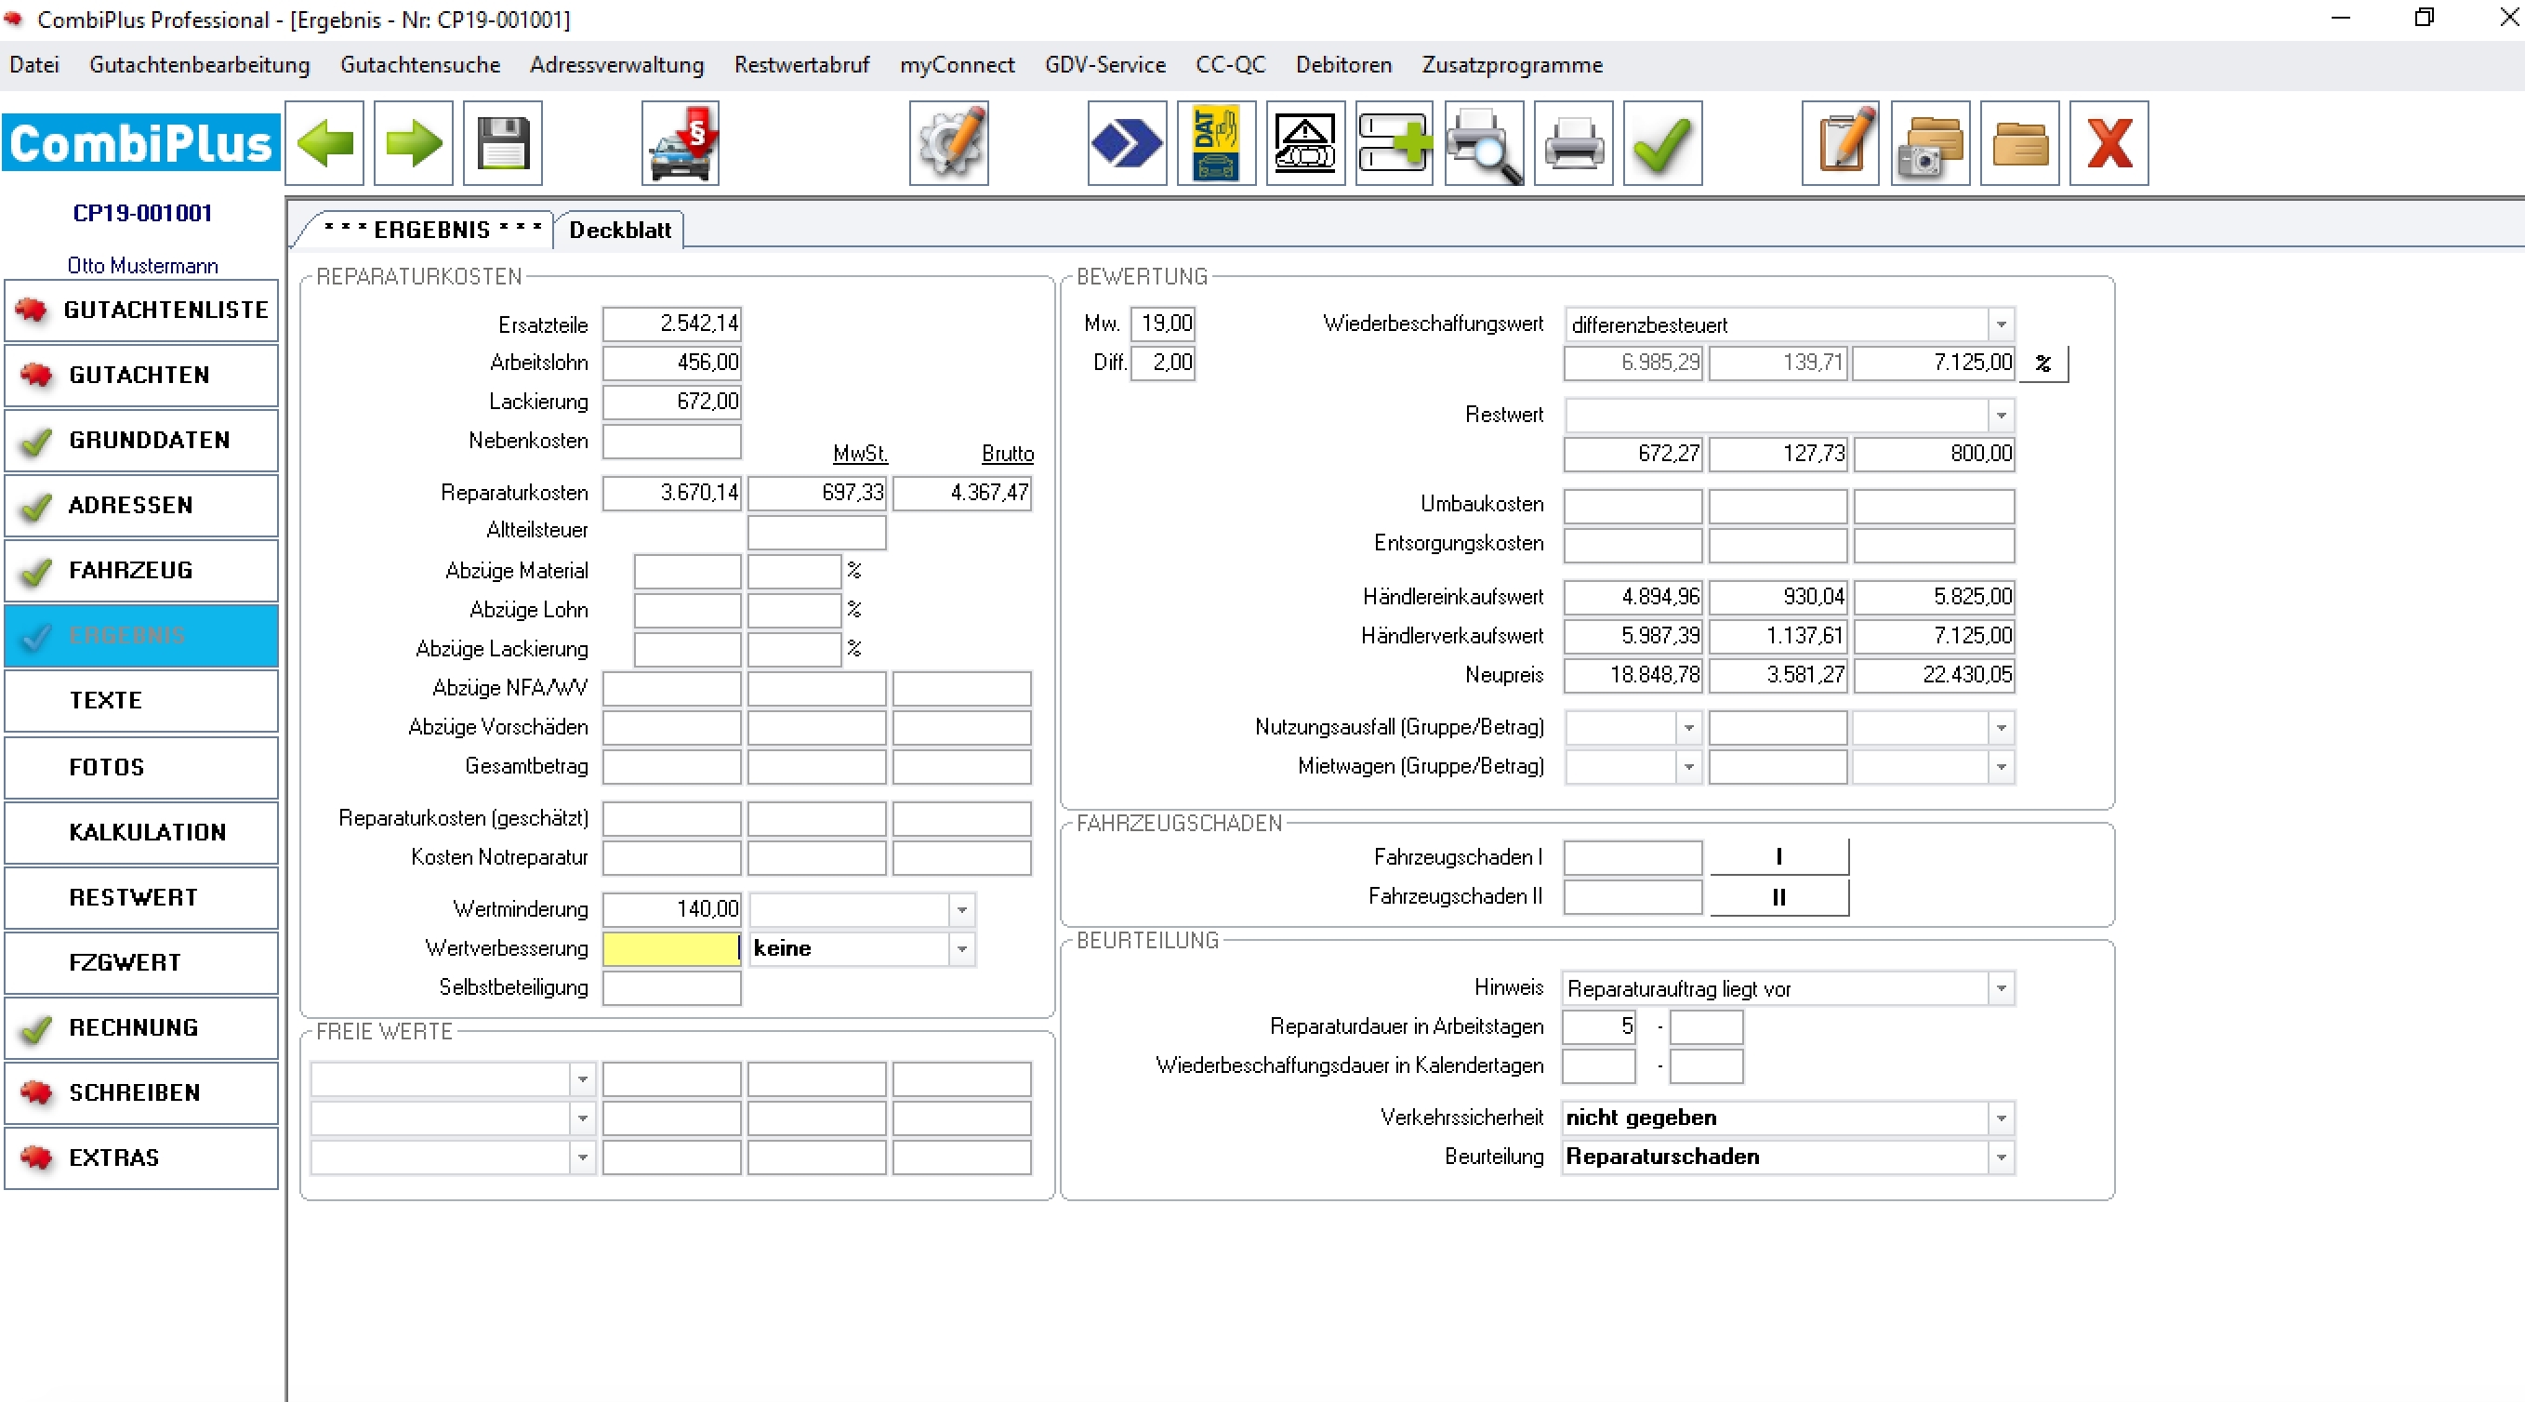Open the DAT calculation icon
This screenshot has width=2525, height=1402.
1215,143
